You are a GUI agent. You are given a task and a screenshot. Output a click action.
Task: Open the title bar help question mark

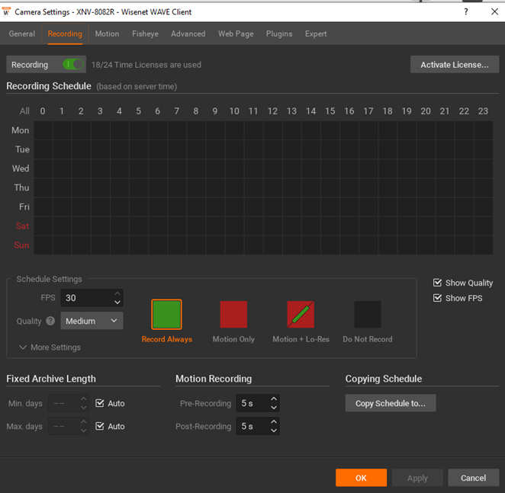[x=465, y=12]
